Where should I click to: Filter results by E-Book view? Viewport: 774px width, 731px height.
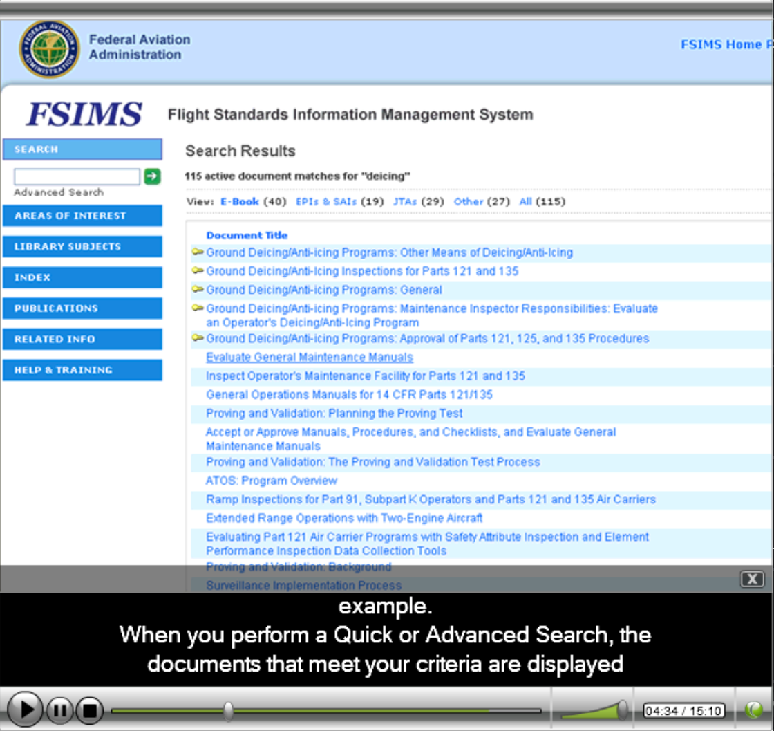[x=239, y=201]
